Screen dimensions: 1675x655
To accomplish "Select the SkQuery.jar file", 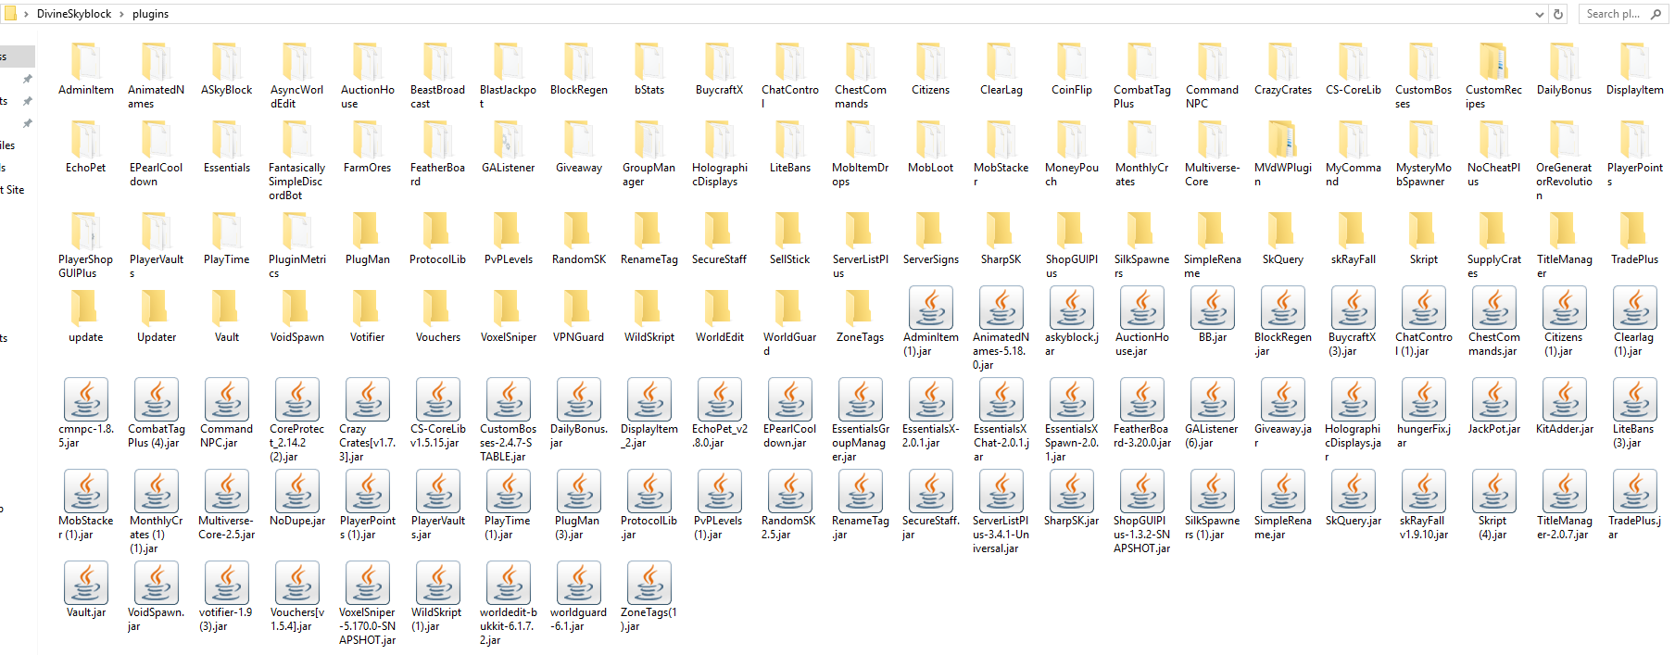I will click(1354, 498).
